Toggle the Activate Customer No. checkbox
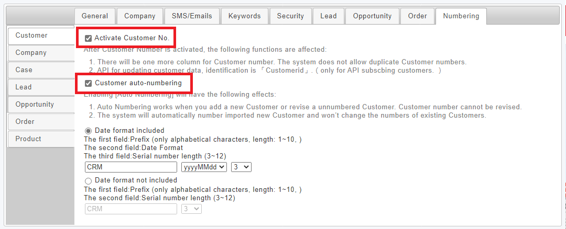Image resolution: width=566 pixels, height=229 pixels. [89, 38]
